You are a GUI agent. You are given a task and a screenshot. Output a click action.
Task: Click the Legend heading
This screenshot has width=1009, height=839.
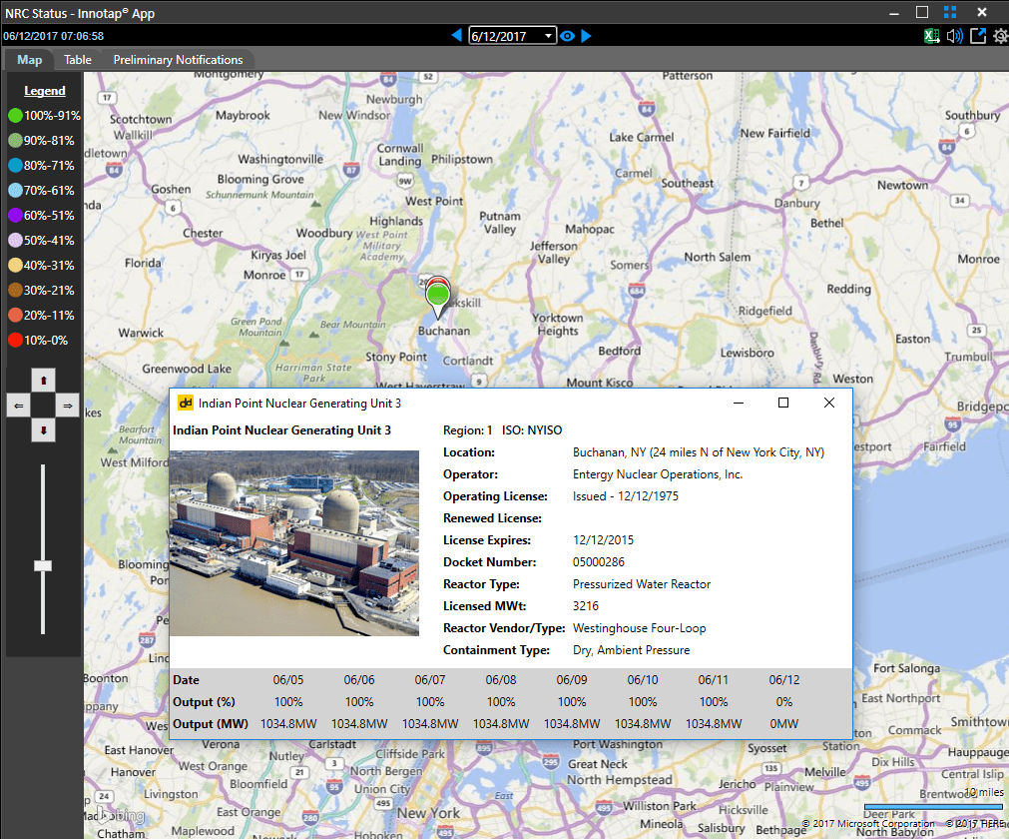coord(44,91)
